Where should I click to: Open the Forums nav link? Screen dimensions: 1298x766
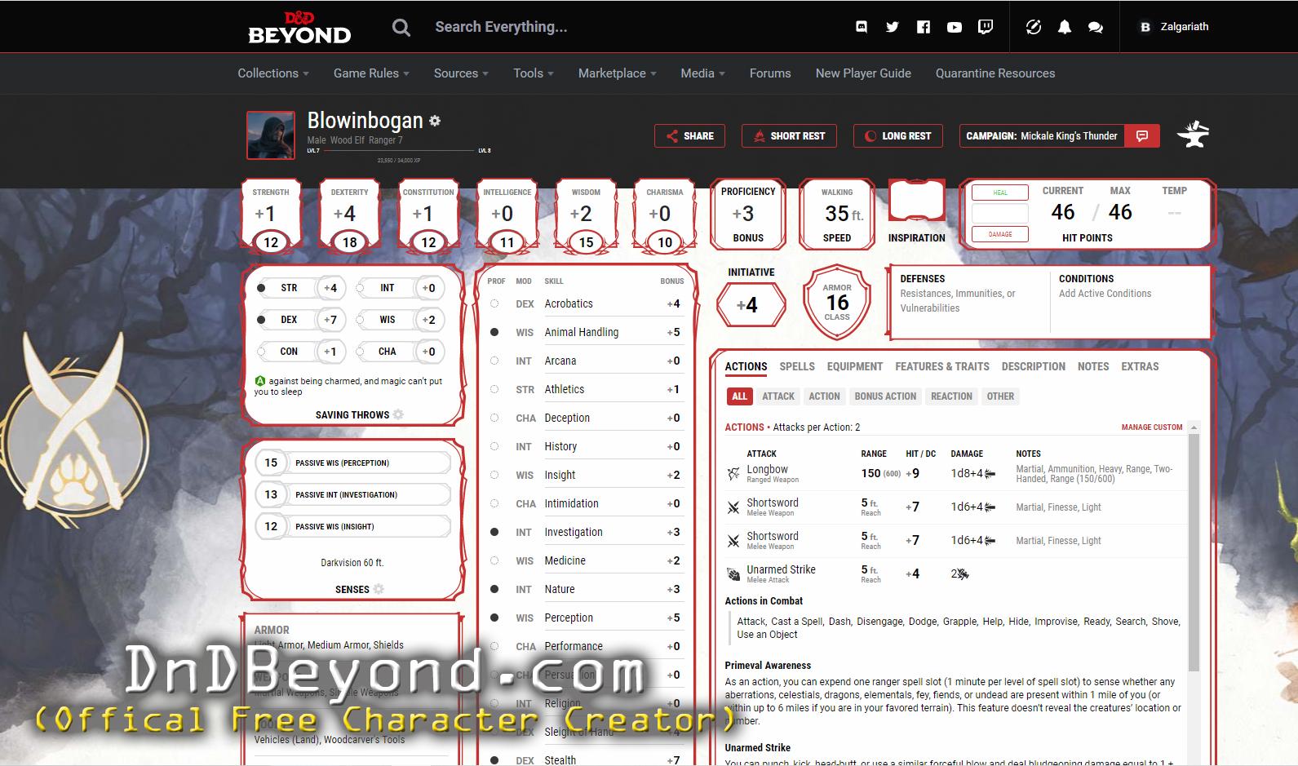(x=770, y=73)
